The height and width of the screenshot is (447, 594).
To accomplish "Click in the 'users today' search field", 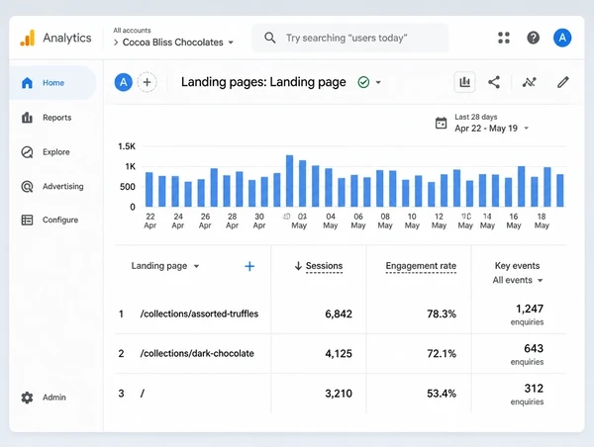I will 350,38.
